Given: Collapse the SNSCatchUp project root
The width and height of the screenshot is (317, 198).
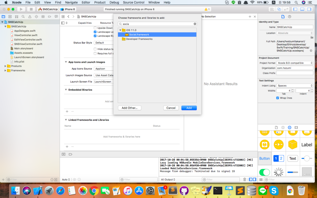Looking at the screenshot, I should pyautogui.click(x=2, y=22).
